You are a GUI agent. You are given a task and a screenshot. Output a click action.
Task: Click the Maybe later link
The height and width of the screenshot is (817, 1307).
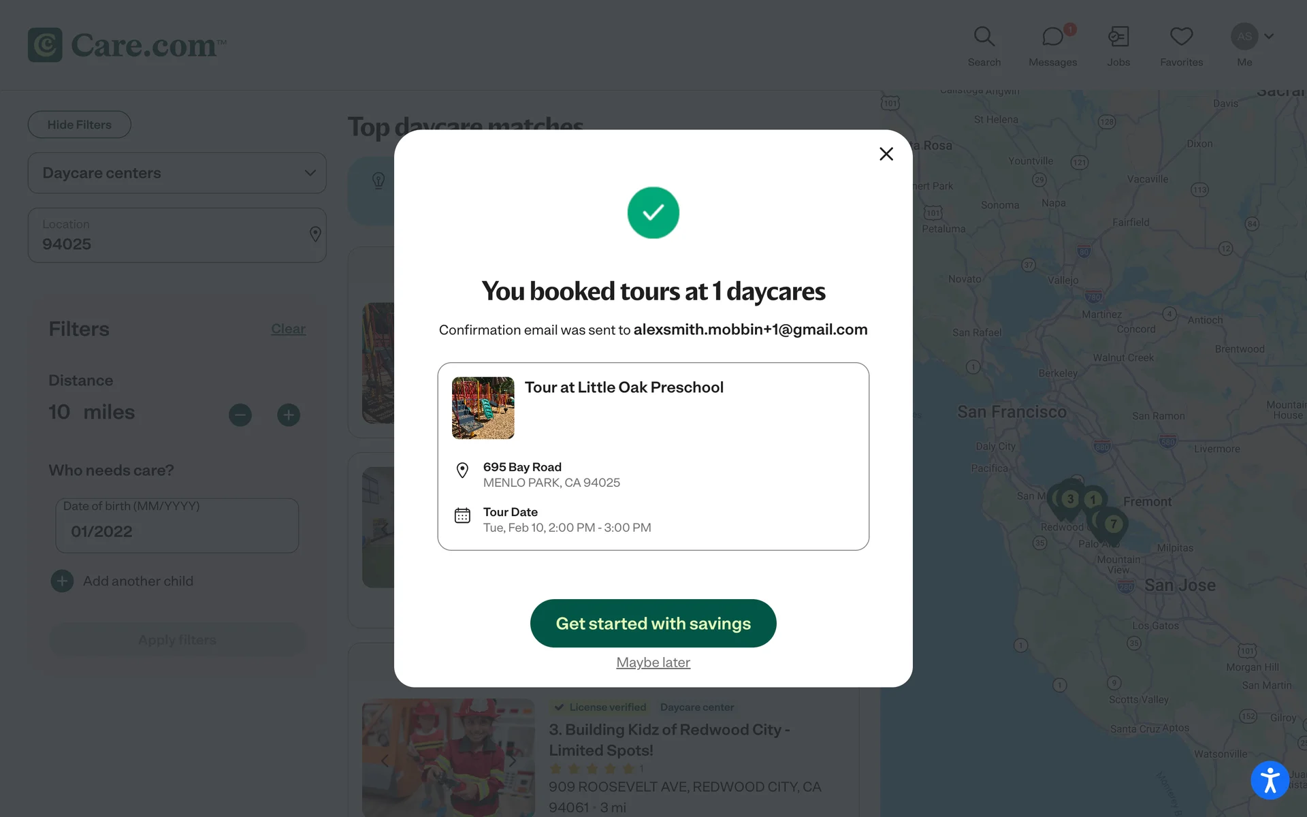653,662
